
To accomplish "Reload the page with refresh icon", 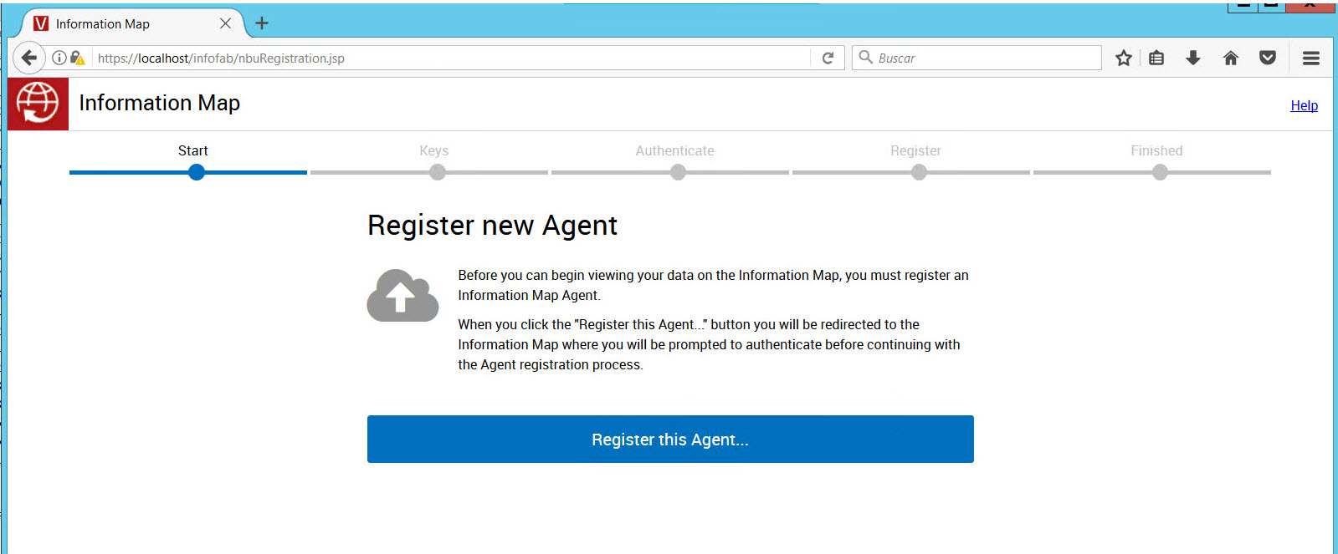I will pos(828,58).
